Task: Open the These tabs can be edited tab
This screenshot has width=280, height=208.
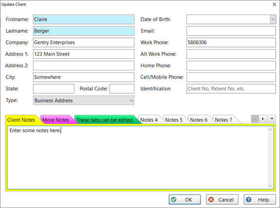Action: click(105, 120)
